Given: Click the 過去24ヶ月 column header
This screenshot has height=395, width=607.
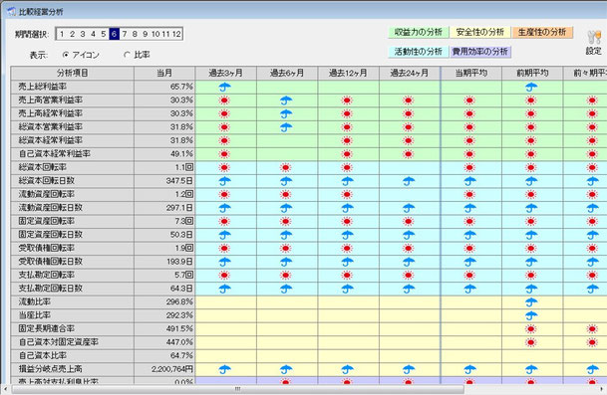Looking at the screenshot, I should (x=410, y=73).
